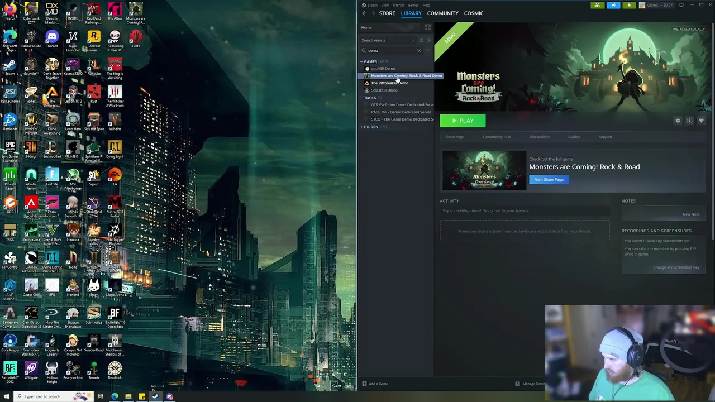Show recent games clock filter
This screenshot has height=402, width=715.
pos(421,40)
